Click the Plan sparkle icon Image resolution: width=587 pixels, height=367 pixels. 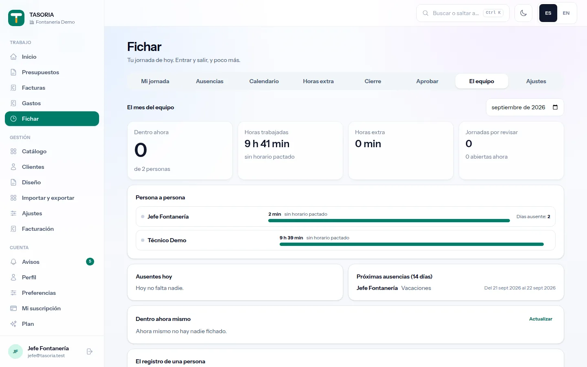click(13, 324)
